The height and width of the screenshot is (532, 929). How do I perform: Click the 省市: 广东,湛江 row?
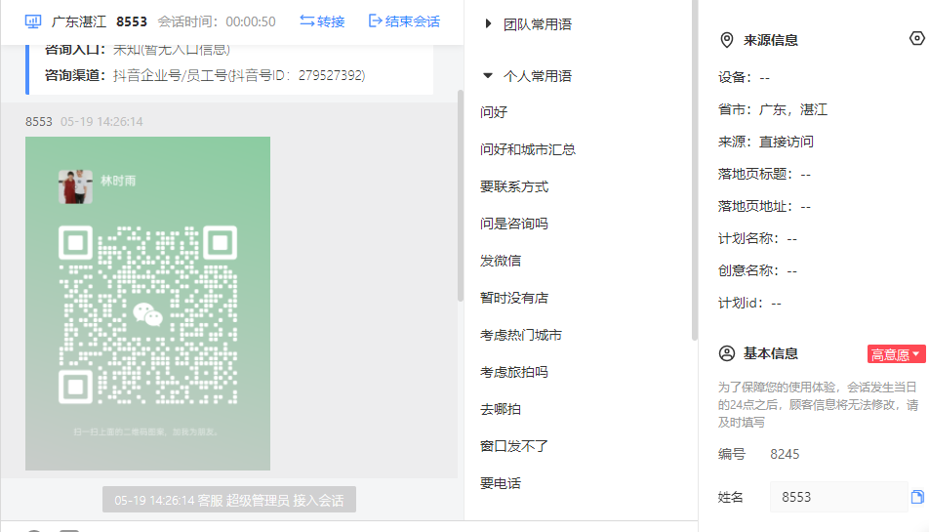pyautogui.click(x=773, y=109)
